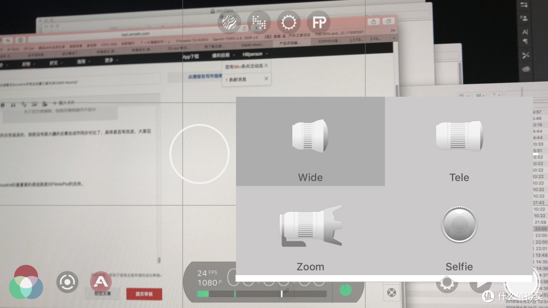
Task: Tap the 24 FPS frame rate readout
Action: click(207, 273)
